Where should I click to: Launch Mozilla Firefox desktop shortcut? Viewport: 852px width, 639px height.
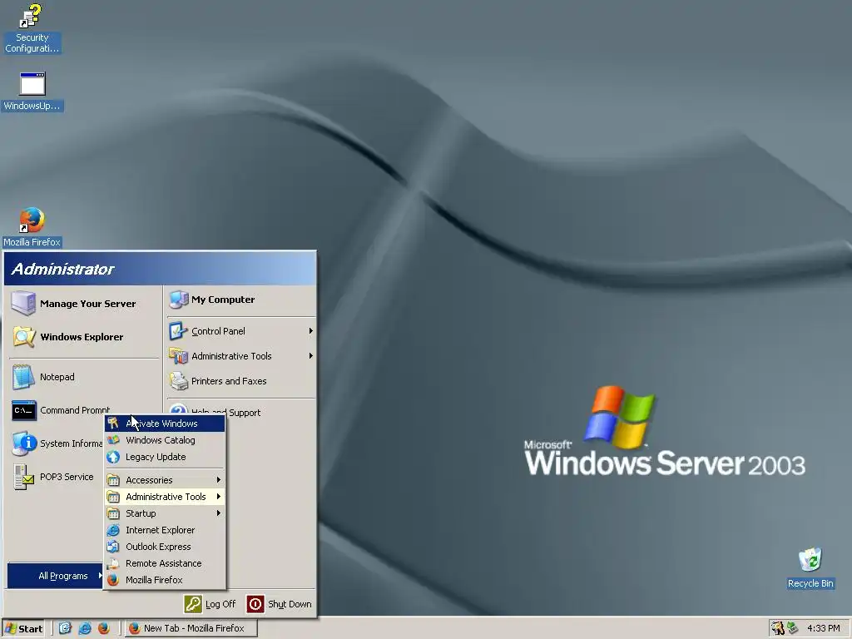click(32, 226)
